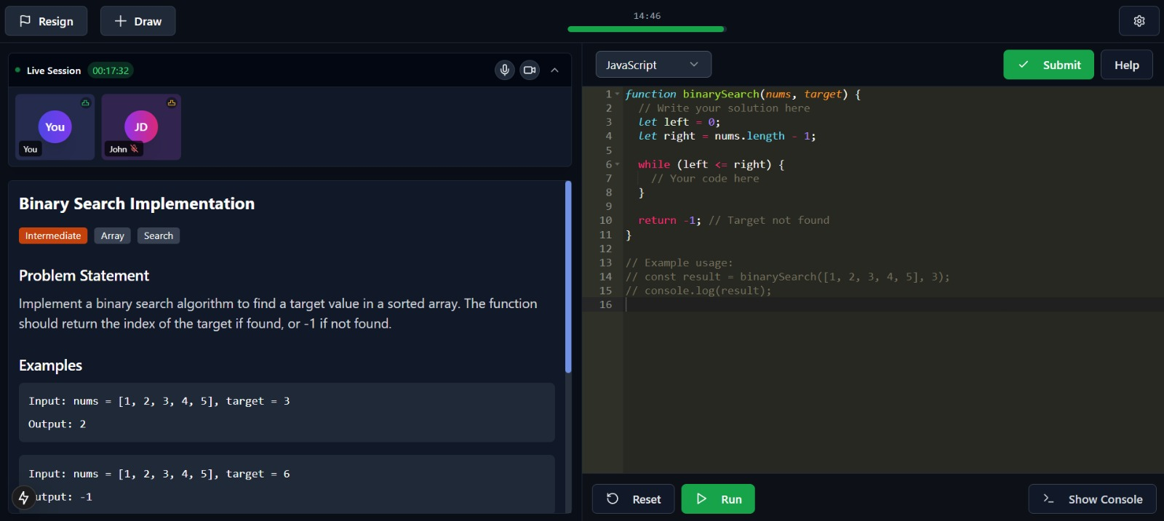
Task: Click the "// console.log(result);" comment line
Action: click(698, 291)
